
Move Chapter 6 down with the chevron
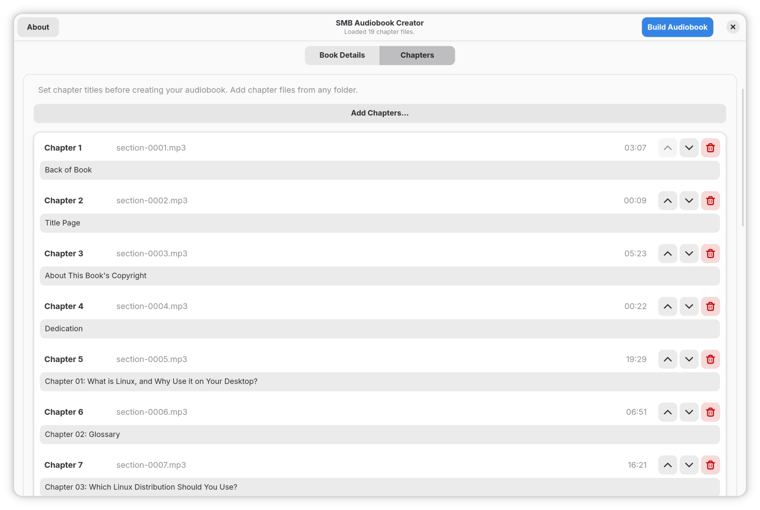(x=689, y=412)
